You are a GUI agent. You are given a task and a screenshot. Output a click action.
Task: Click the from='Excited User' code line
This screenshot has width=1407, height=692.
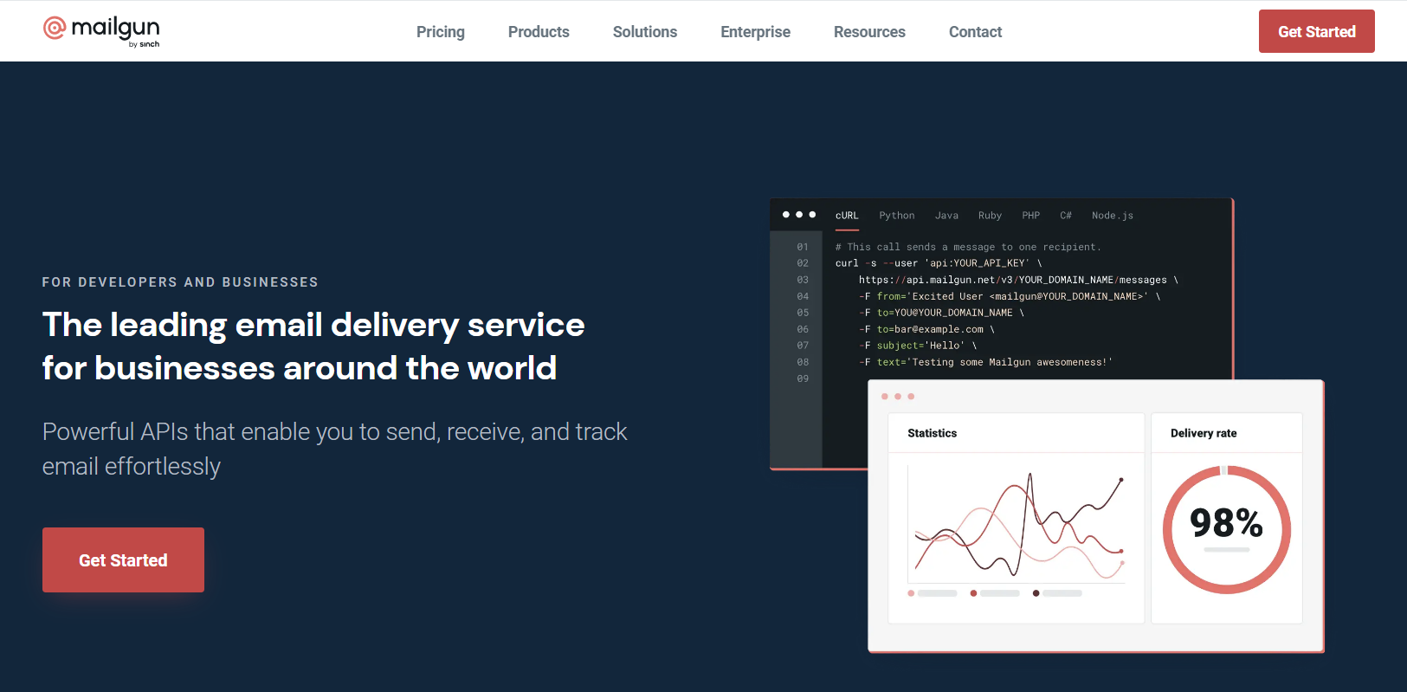coord(1010,296)
